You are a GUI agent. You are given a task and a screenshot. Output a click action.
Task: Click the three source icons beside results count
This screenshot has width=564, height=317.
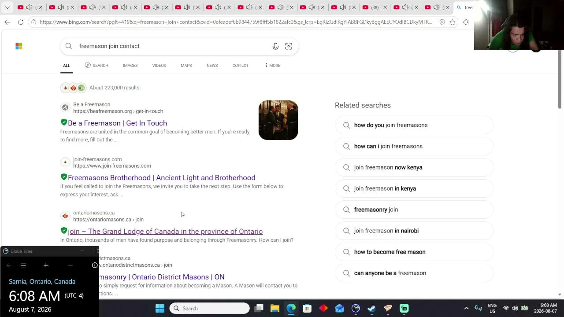click(73, 88)
